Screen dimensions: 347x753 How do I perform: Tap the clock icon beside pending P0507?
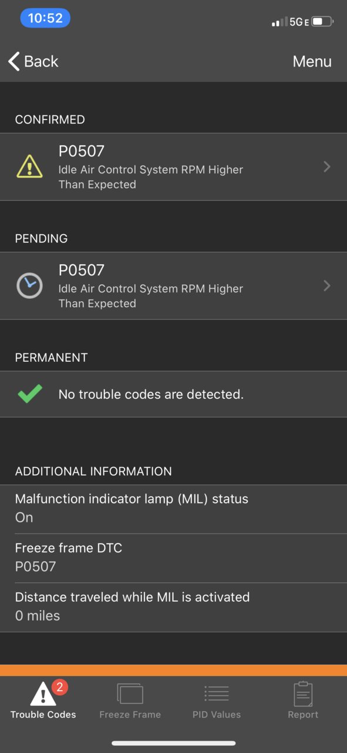point(29,286)
